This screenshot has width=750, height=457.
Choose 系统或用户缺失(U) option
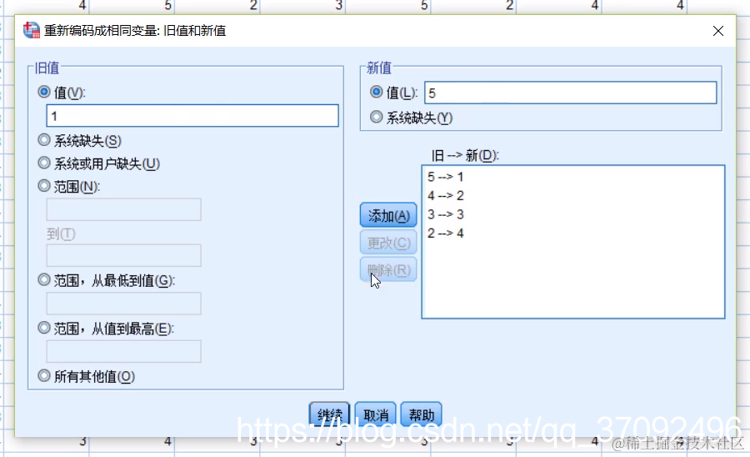(x=44, y=163)
